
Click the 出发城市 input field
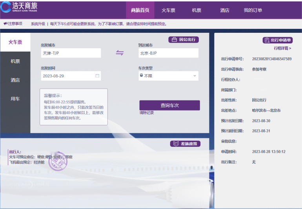[x=71, y=53]
